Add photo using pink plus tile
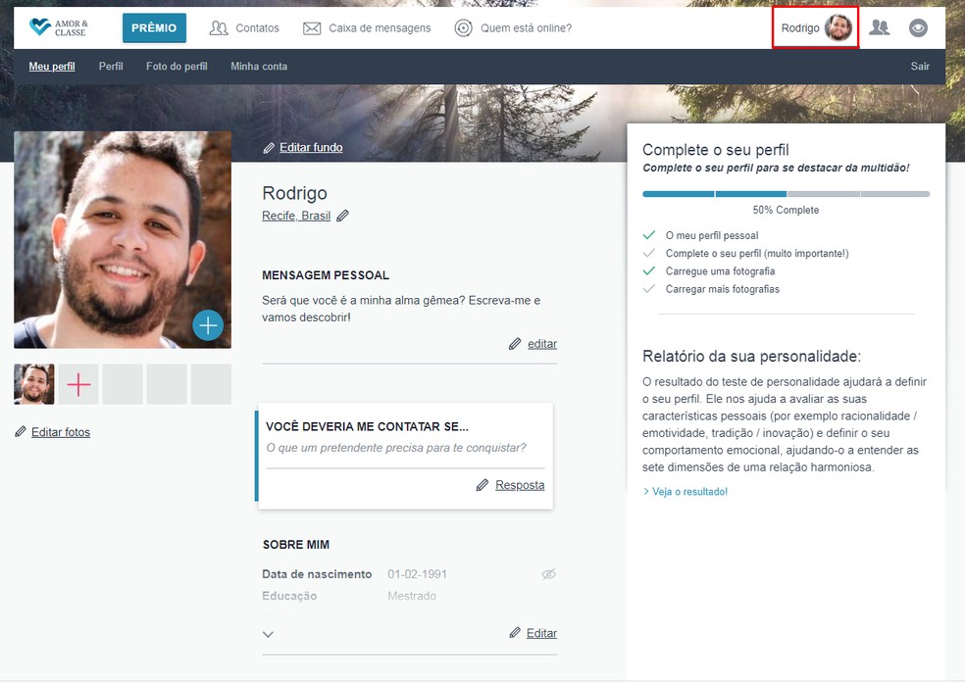965x683 pixels. point(78,385)
